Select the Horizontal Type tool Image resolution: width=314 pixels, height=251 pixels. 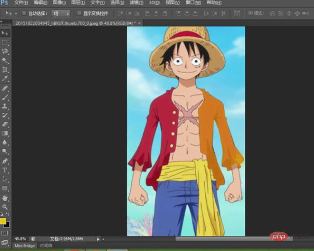4,170
